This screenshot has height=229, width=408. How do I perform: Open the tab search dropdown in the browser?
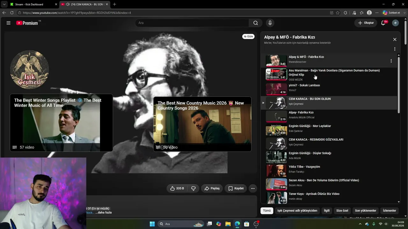(x=4, y=4)
